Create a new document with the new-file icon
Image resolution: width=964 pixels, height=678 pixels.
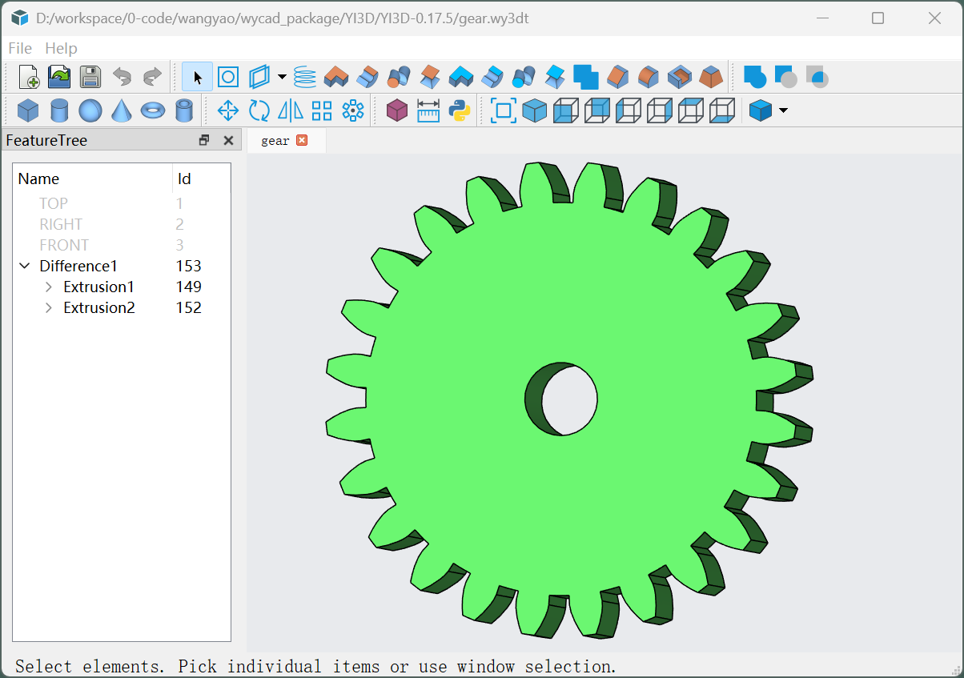pos(29,77)
